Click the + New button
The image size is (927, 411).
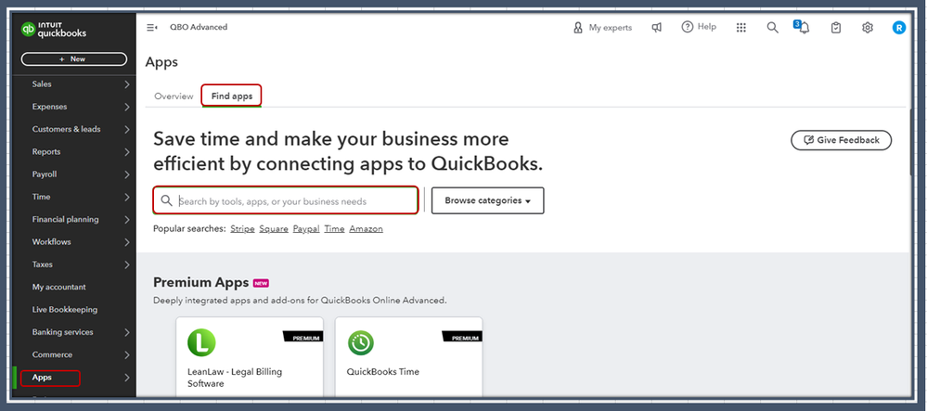(x=74, y=59)
